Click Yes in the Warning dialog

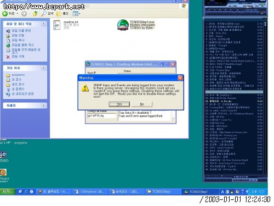[119, 104]
